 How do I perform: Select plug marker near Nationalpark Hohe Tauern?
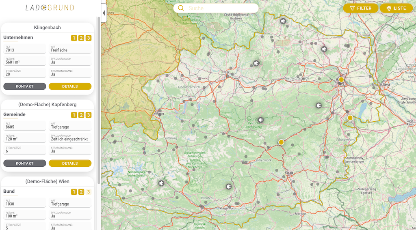click(x=161, y=183)
